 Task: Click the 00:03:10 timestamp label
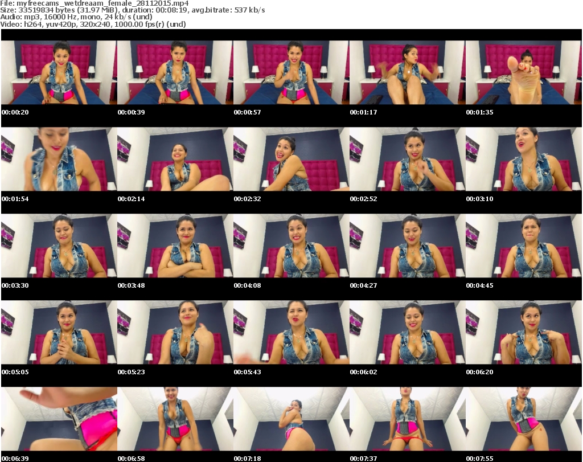pos(479,199)
